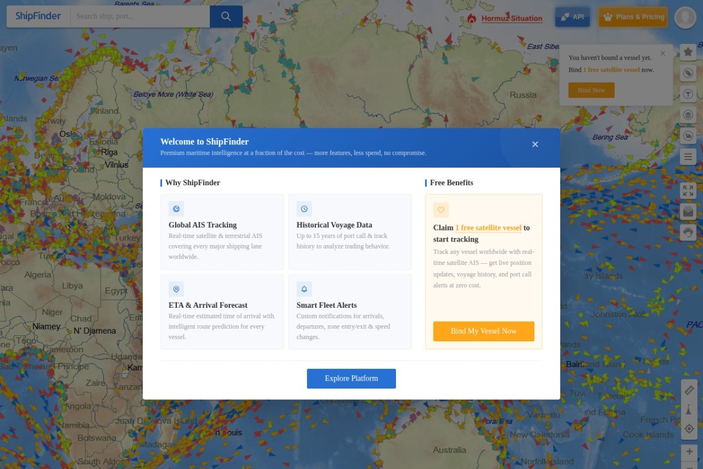This screenshot has width=703, height=469.
Task: Click the 'Namibia' label on the map
Action: (x=74, y=426)
